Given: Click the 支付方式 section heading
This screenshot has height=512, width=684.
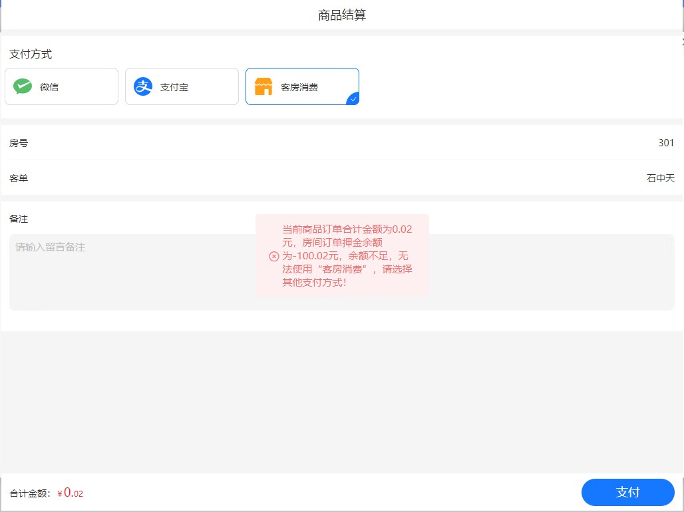Looking at the screenshot, I should coord(31,54).
